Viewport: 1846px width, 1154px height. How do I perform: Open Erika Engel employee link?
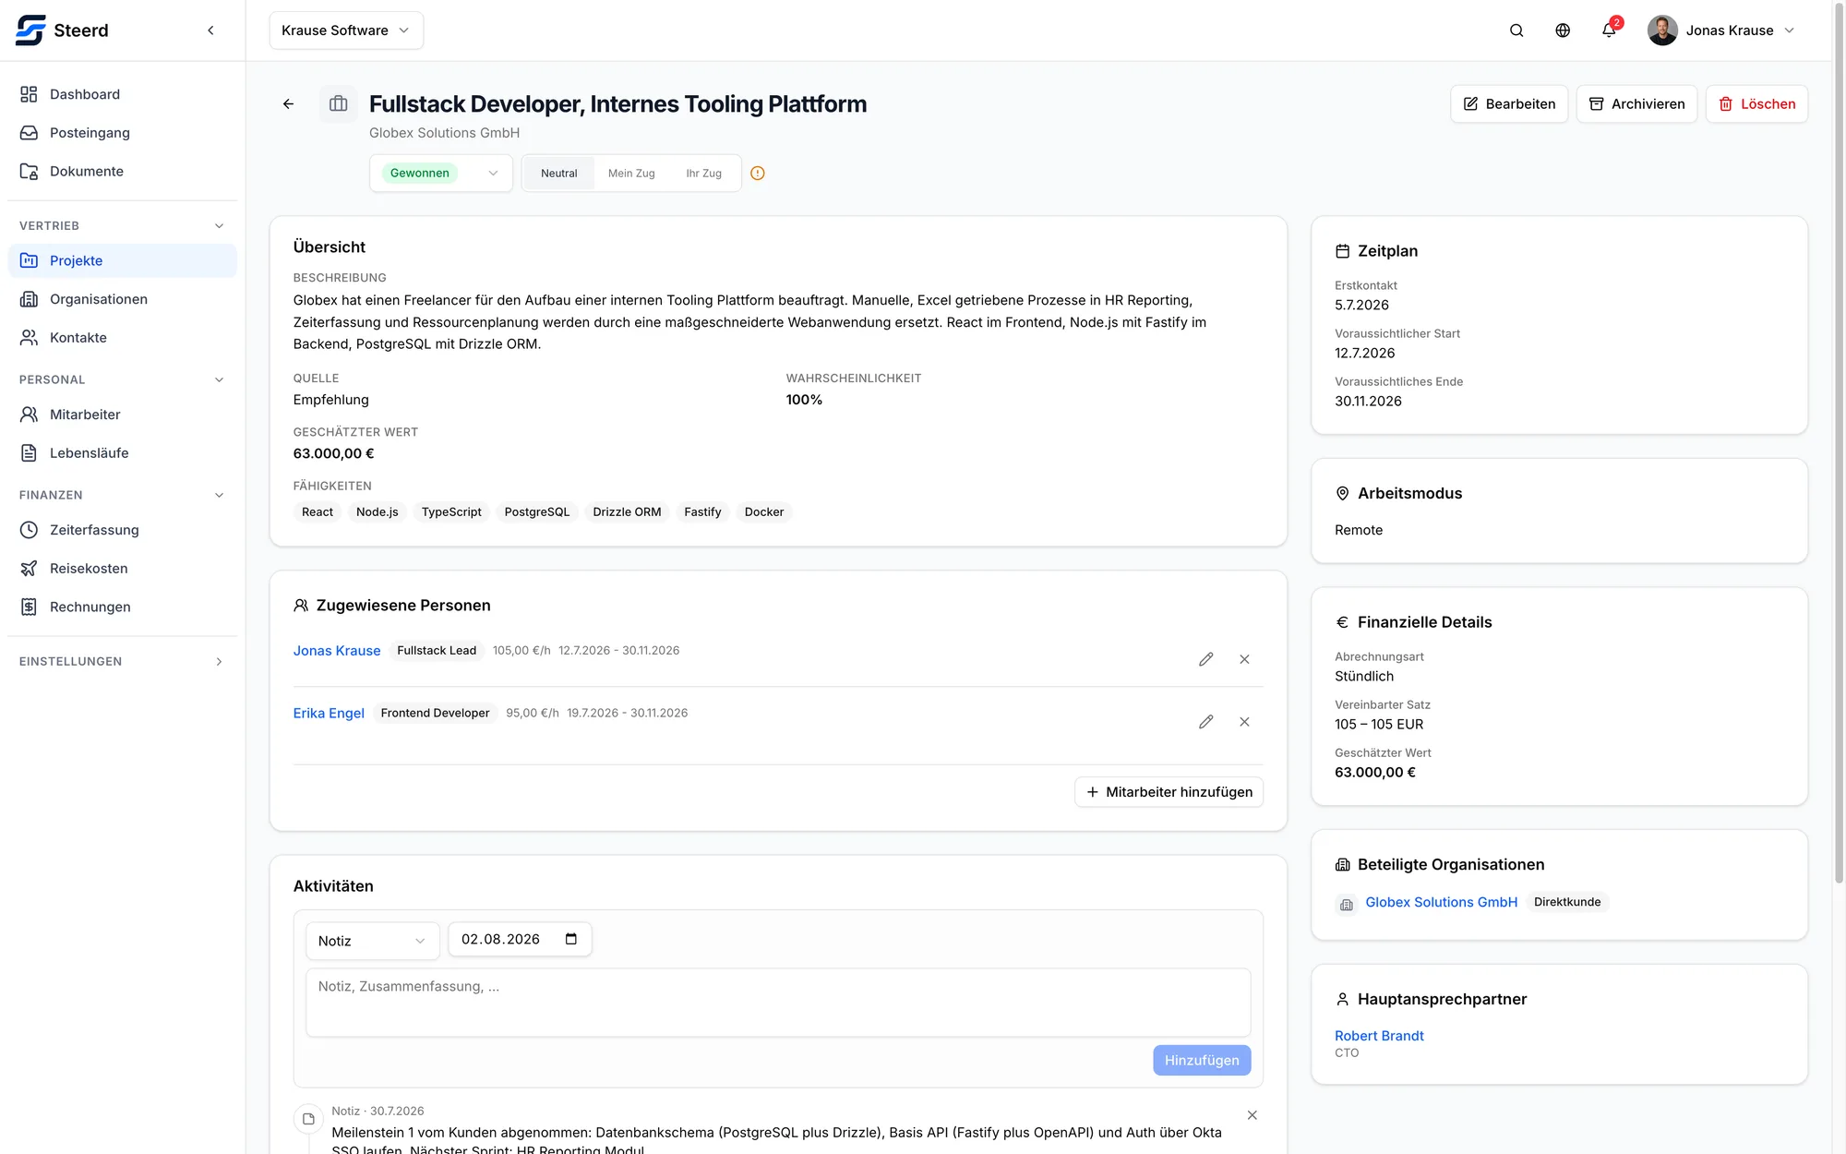[329, 714]
